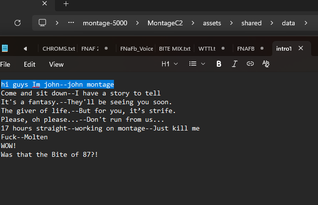Click unsaved dot on FNAFB tab
The width and height of the screenshot is (318, 205).
pos(262,49)
